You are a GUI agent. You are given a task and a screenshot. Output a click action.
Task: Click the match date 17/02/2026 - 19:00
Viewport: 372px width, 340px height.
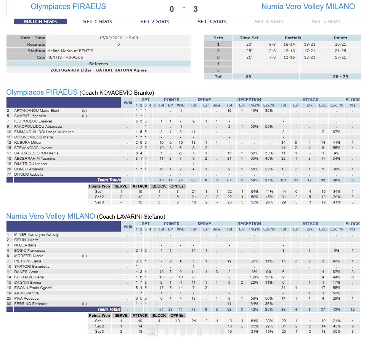119,38
